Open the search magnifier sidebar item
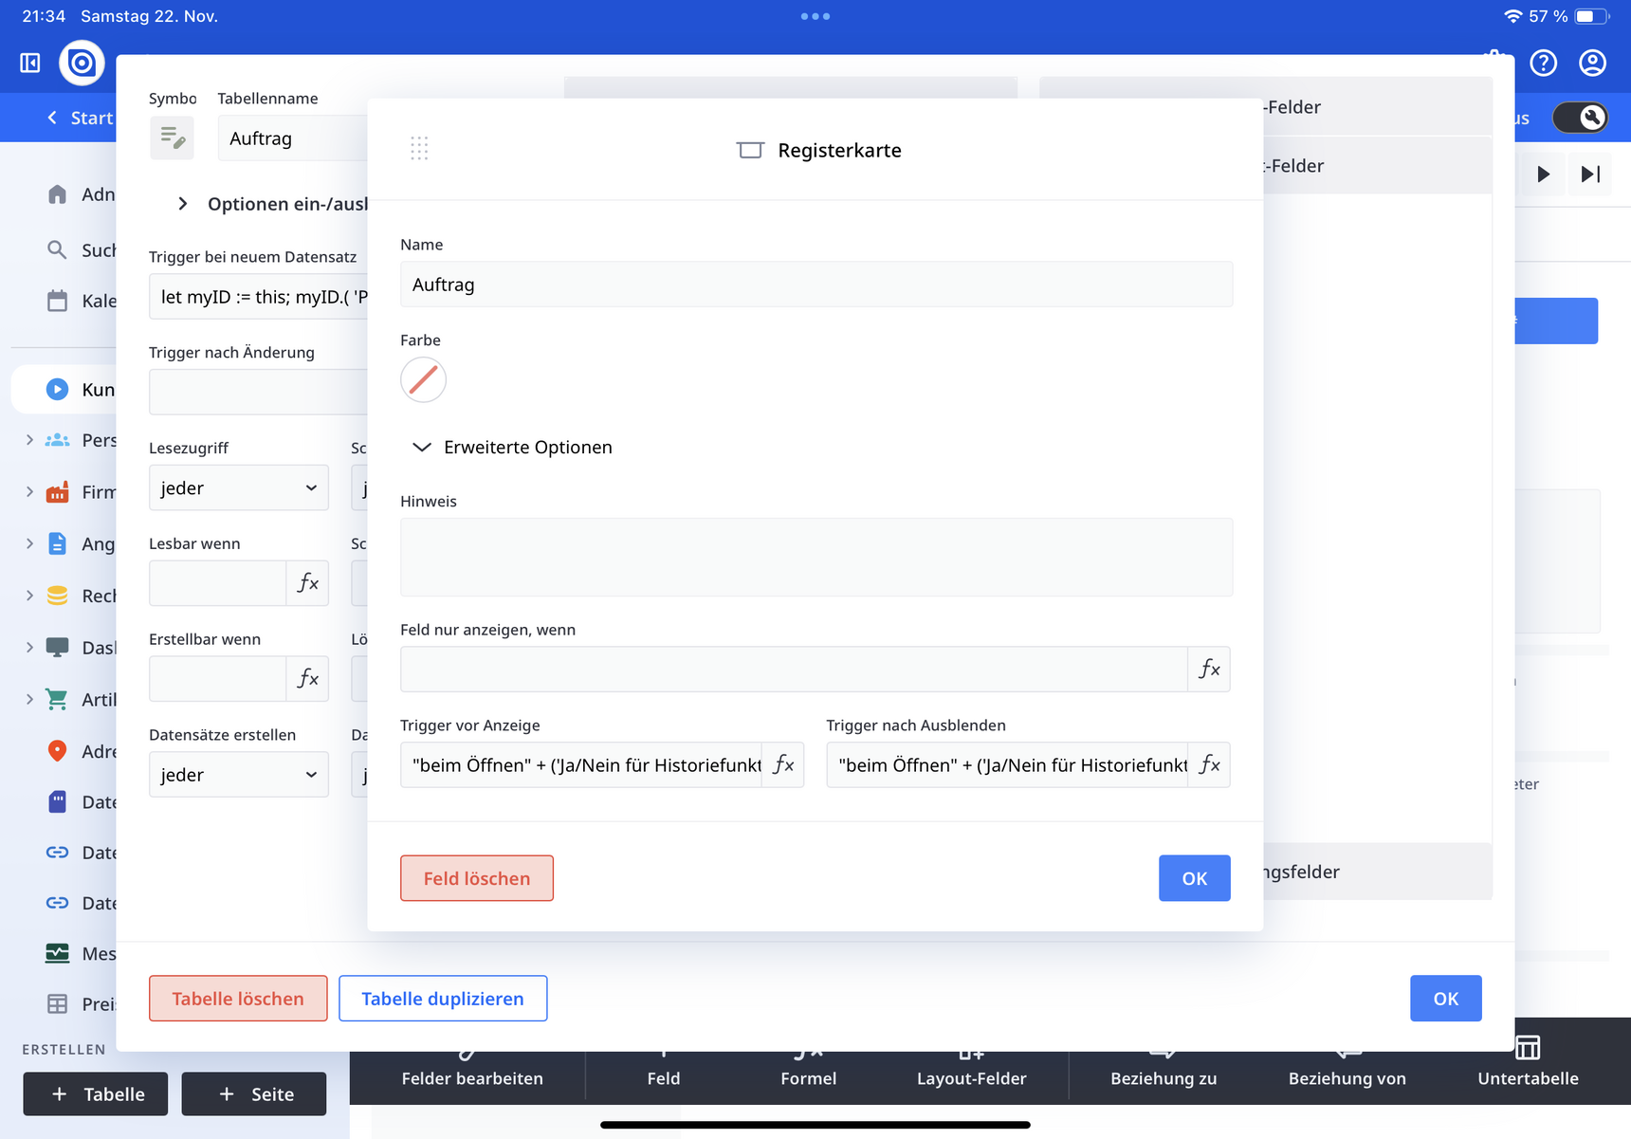The width and height of the screenshot is (1631, 1139). [58, 249]
